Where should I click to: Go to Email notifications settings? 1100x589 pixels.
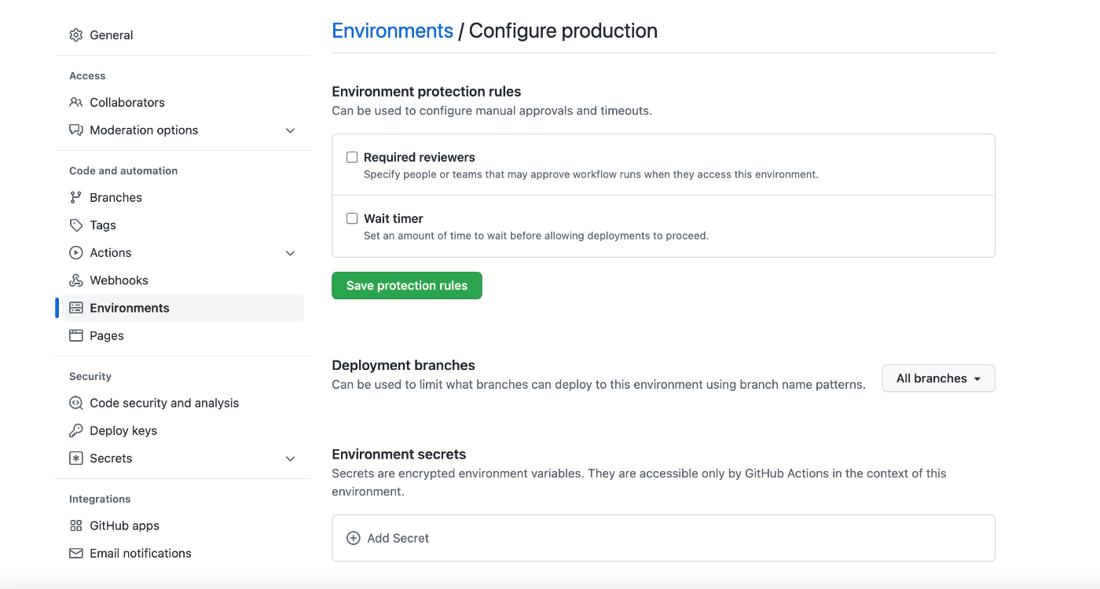[141, 554]
